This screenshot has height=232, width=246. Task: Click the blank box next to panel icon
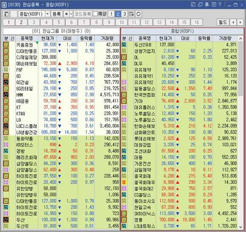14,14
